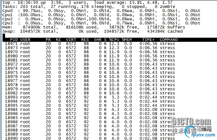Select PID 18989 in process list

tap(11, 134)
